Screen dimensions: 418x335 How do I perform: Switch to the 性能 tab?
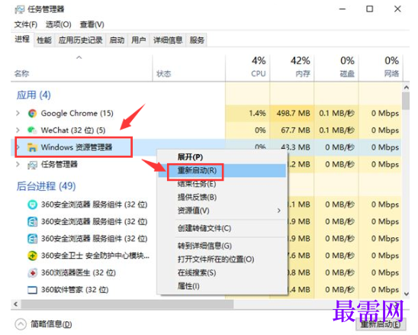[44, 40]
